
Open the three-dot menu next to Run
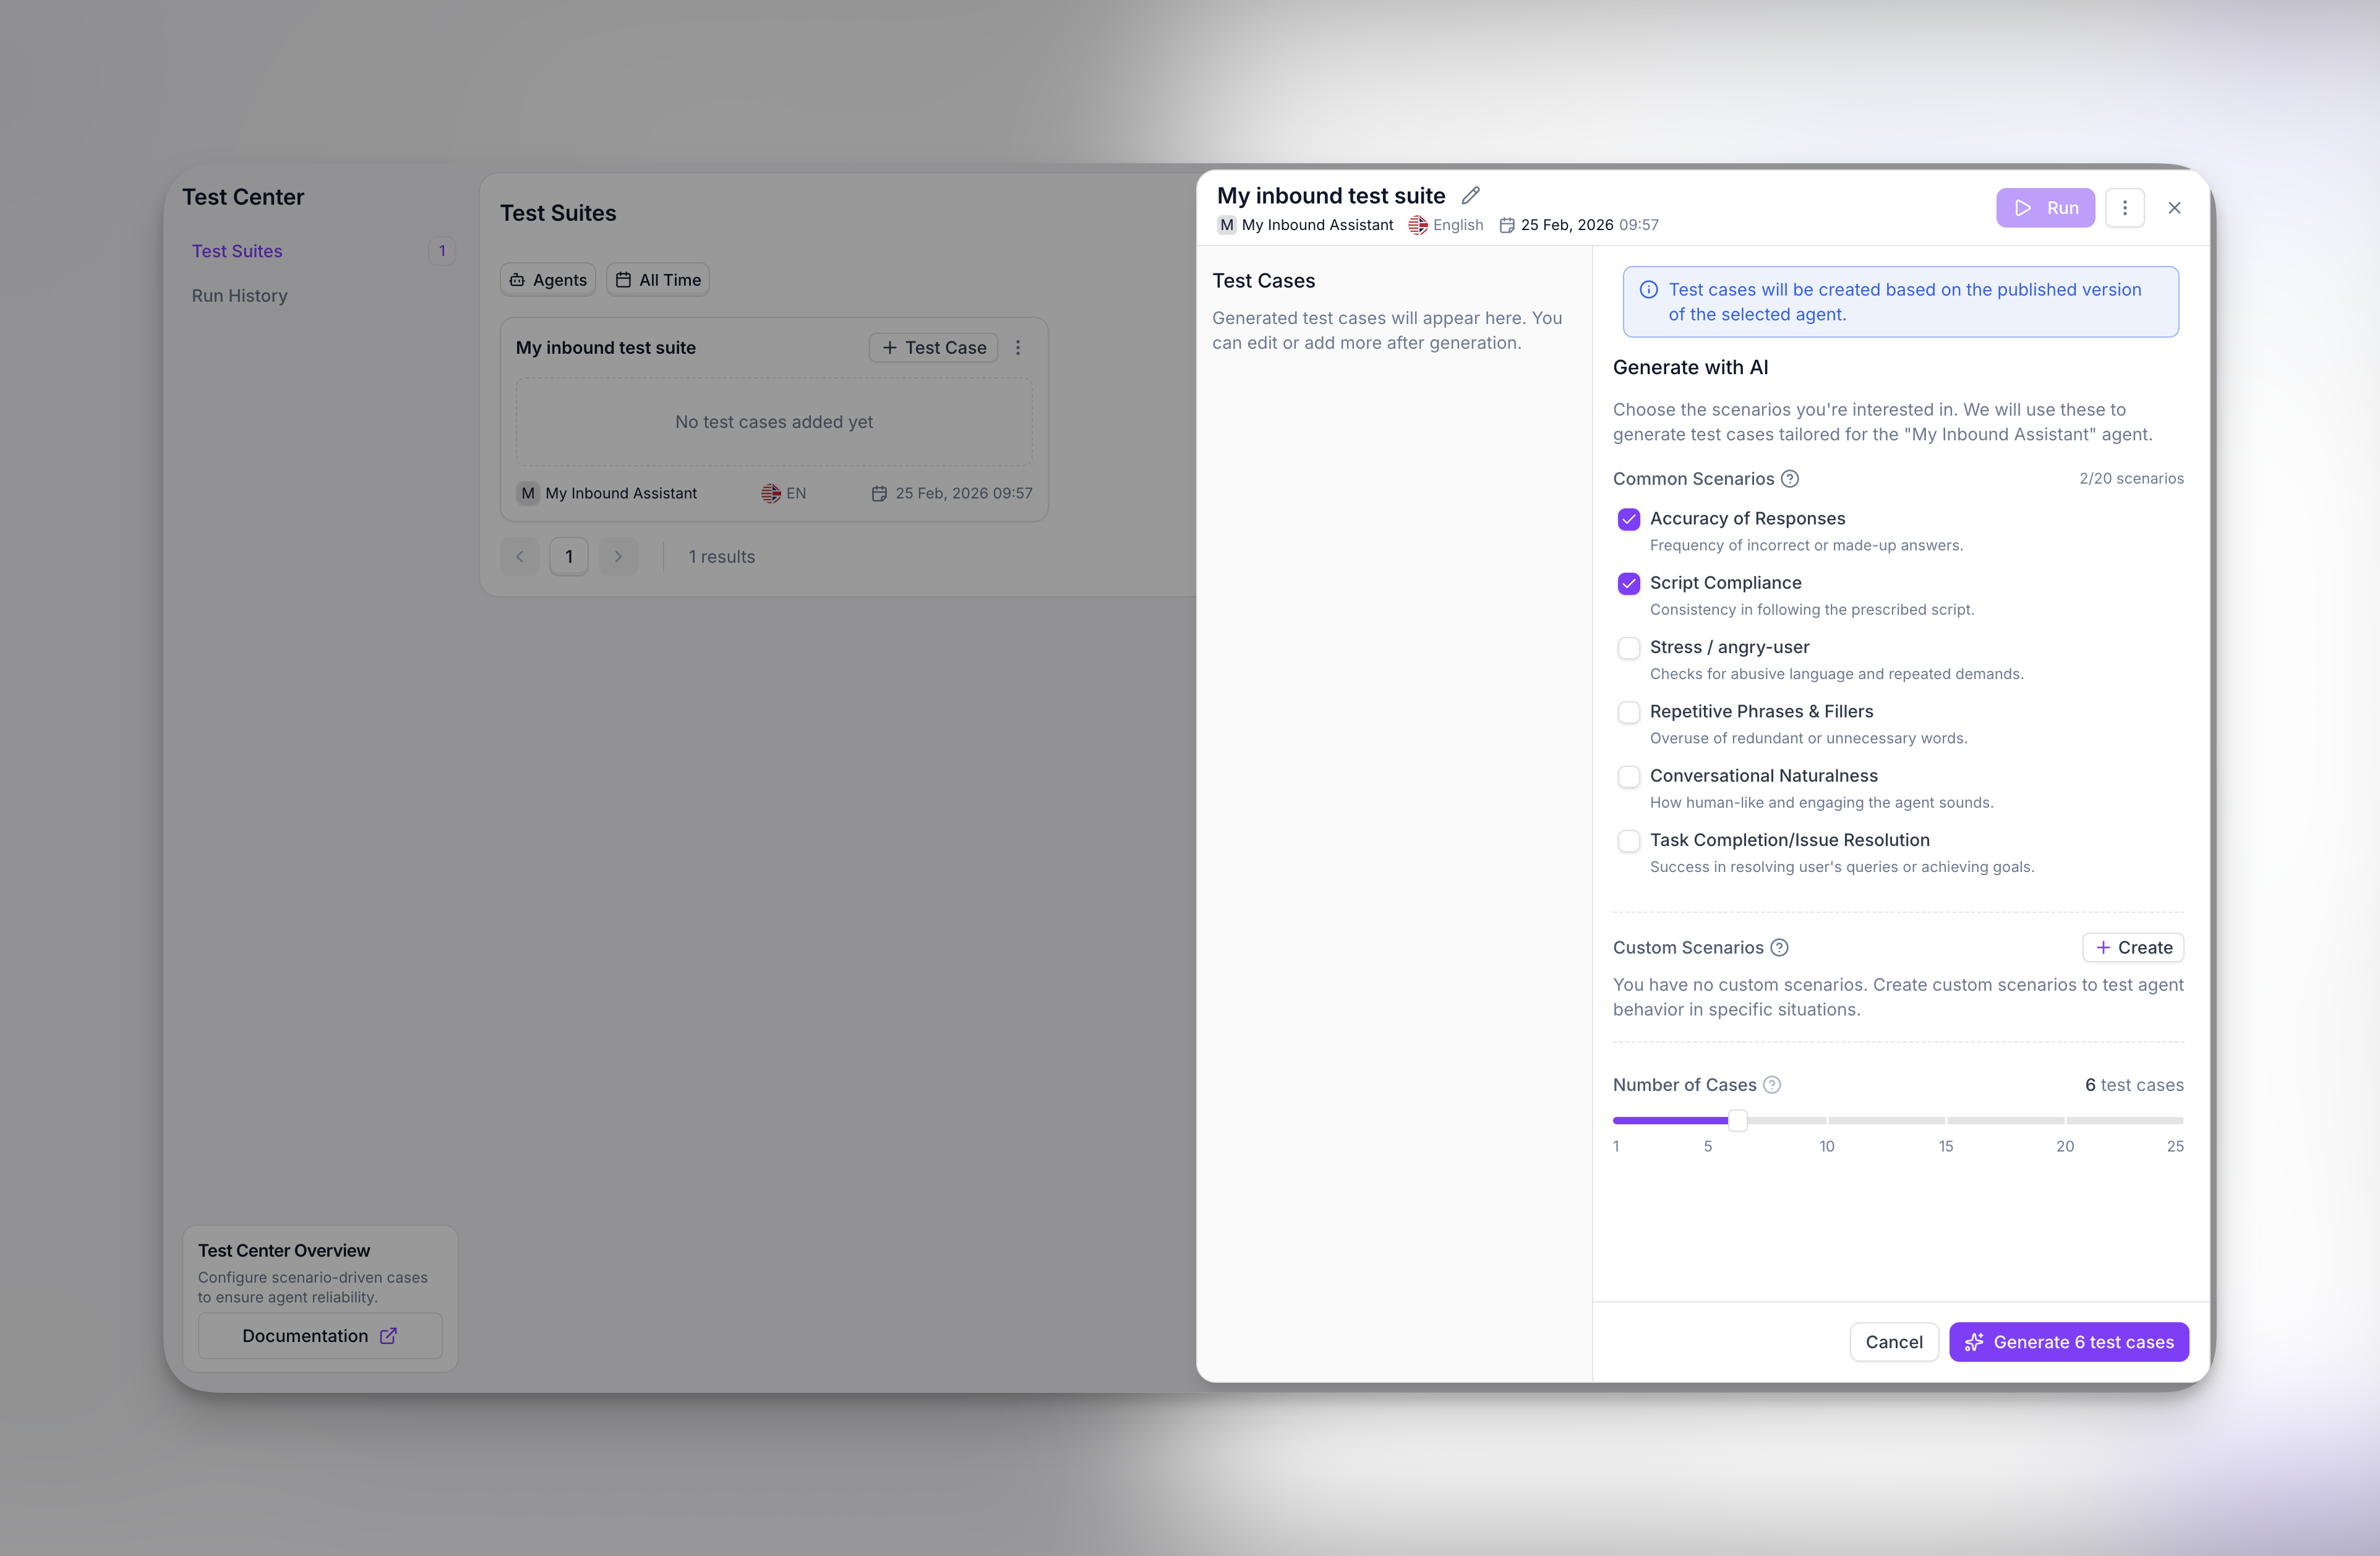pos(2124,208)
